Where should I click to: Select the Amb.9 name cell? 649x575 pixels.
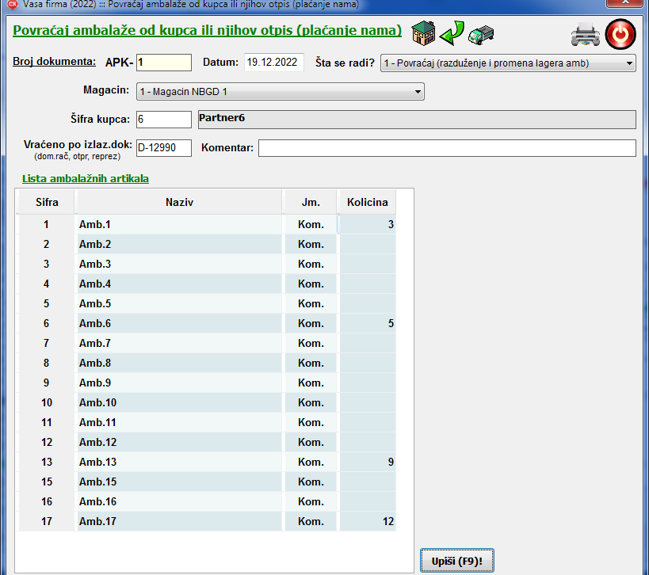tap(179, 383)
